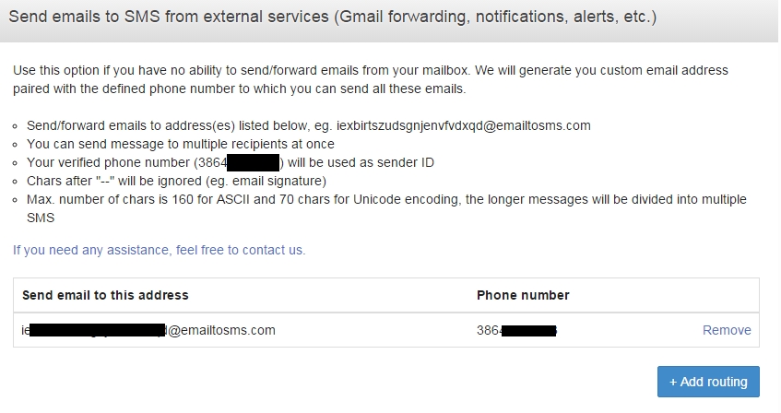The image size is (781, 413).
Task: Click the 'will be used as sender ID' text
Action: pyautogui.click(x=356, y=162)
